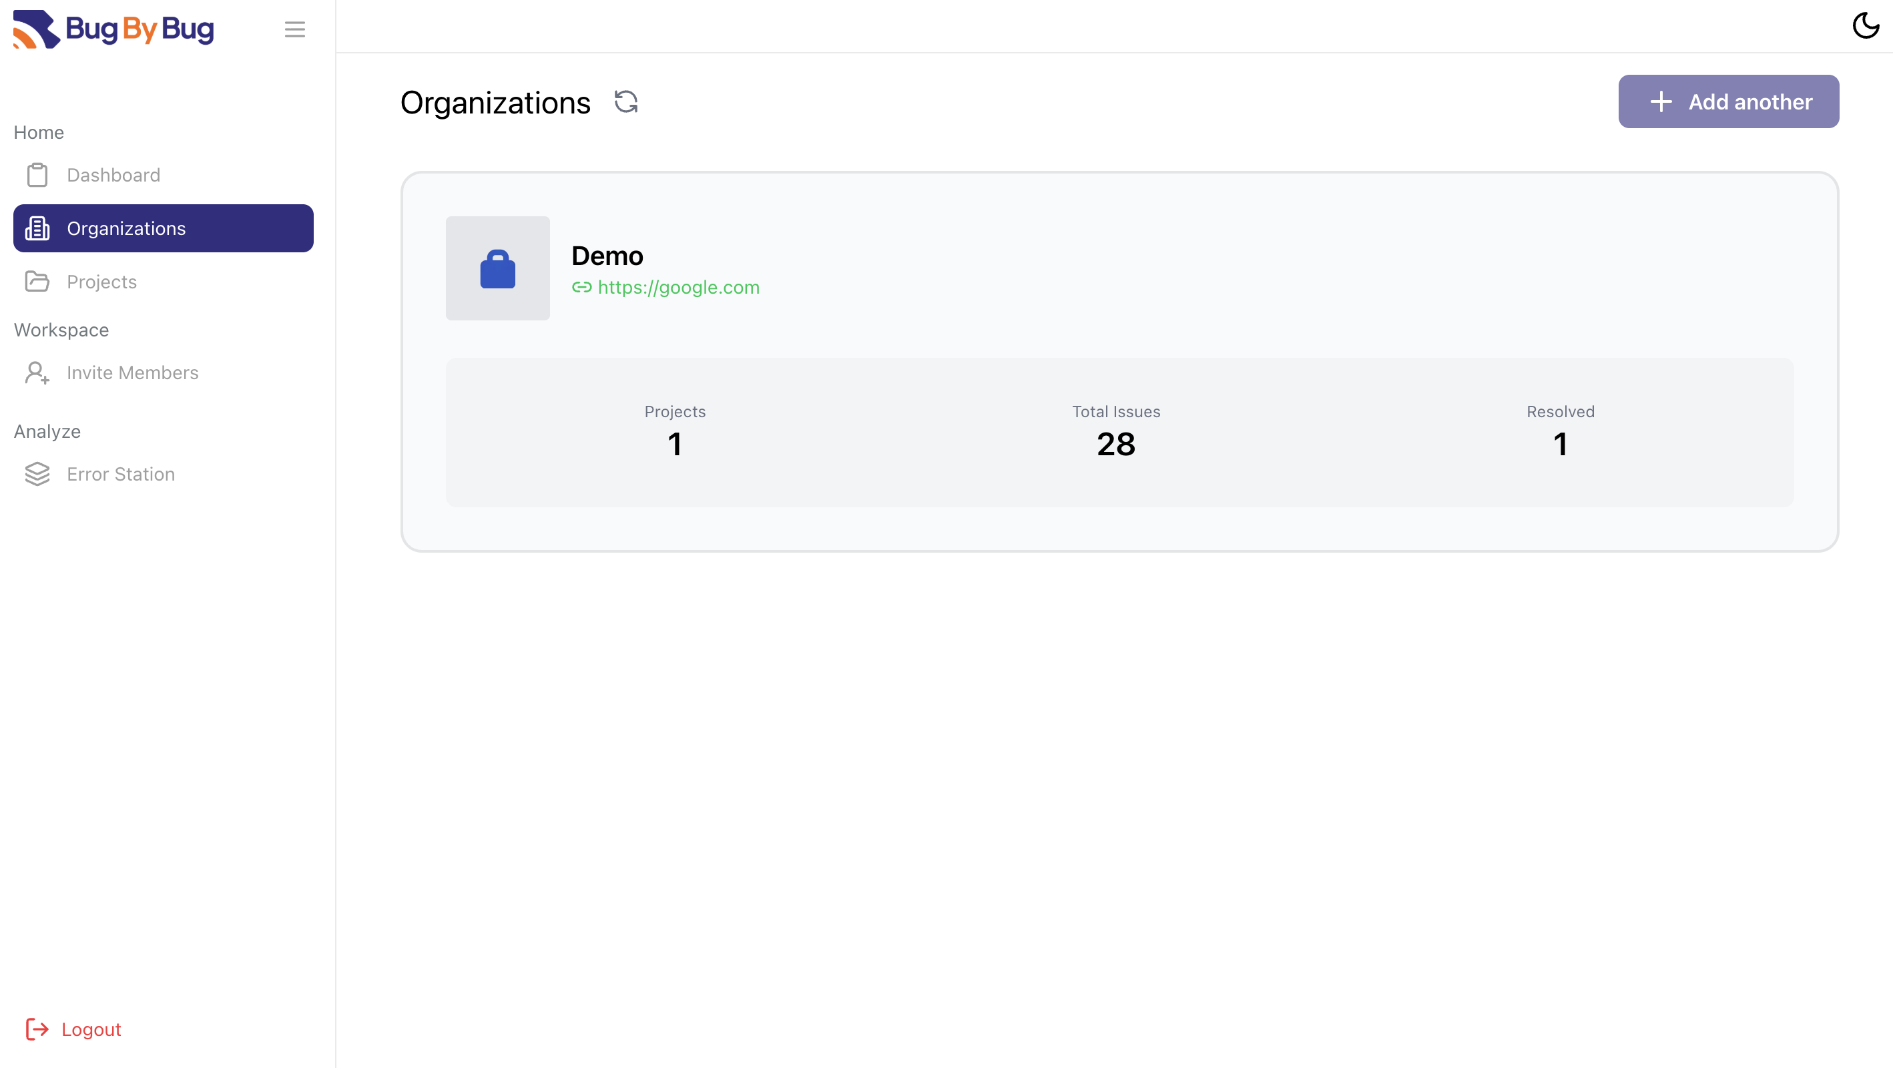Click the Add another button
1893x1068 pixels.
(x=1727, y=101)
